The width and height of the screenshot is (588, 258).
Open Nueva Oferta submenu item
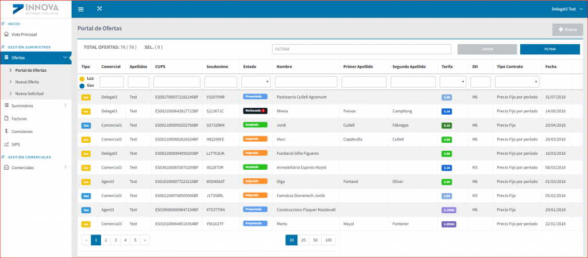27,81
